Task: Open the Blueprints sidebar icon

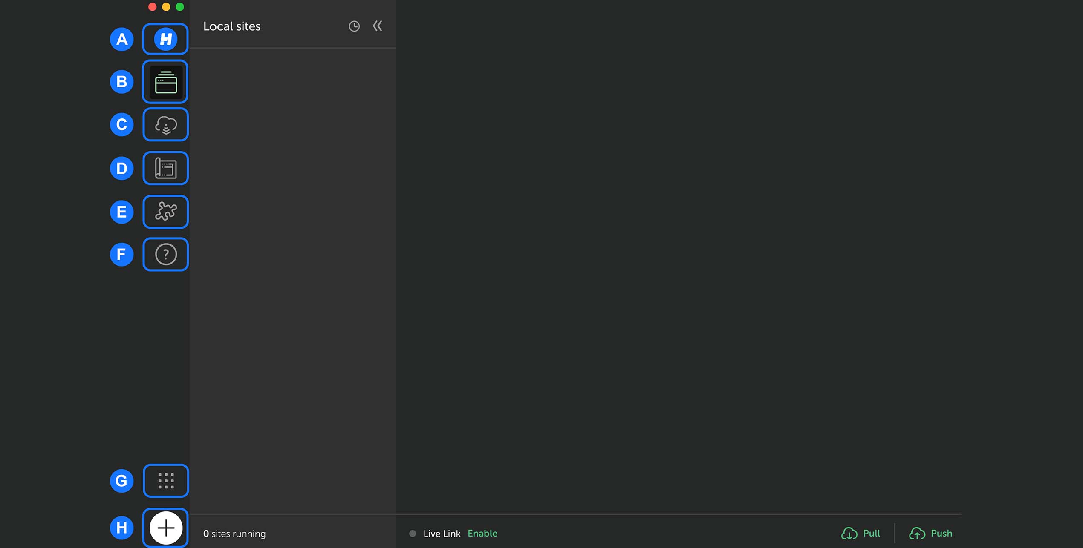Action: coord(165,168)
